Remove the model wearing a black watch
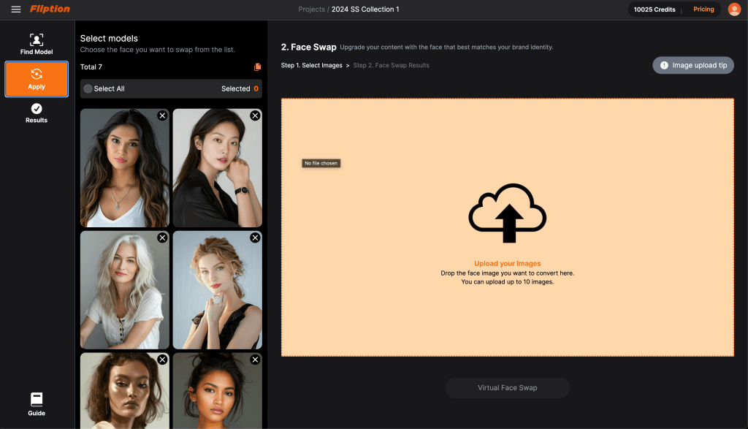The width and height of the screenshot is (748, 429). click(x=255, y=115)
